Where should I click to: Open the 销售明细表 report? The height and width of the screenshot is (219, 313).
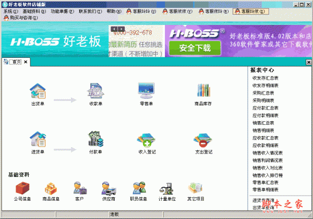(x=263, y=131)
